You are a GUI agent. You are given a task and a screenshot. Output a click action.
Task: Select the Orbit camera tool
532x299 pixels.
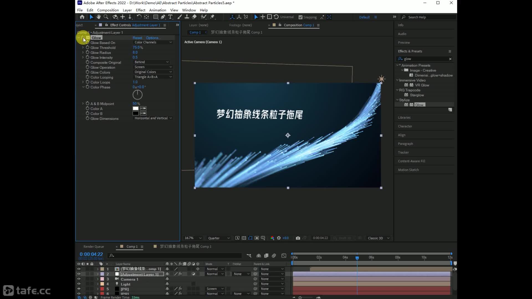click(x=115, y=17)
